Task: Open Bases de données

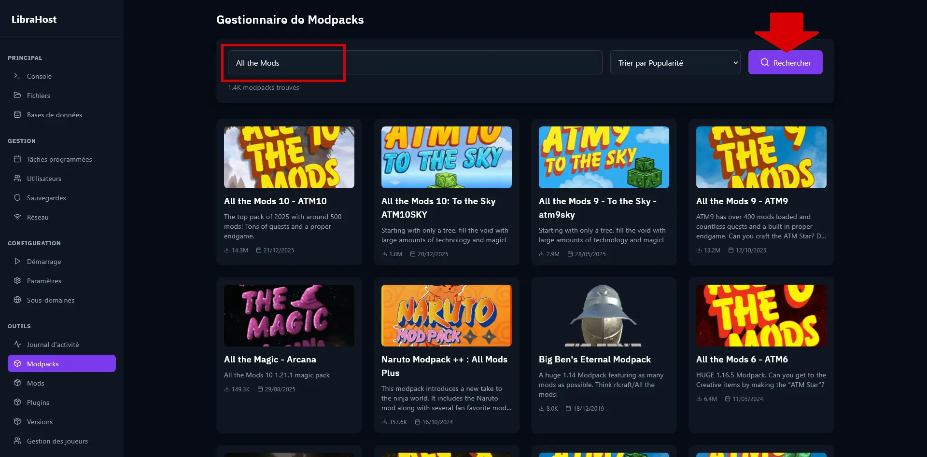Action: click(54, 114)
